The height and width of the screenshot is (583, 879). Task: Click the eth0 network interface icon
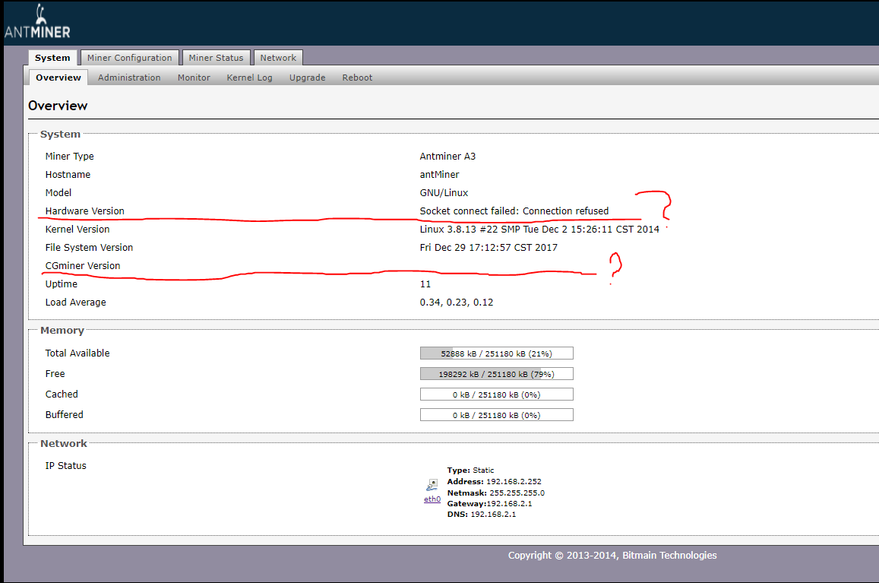[x=432, y=484]
